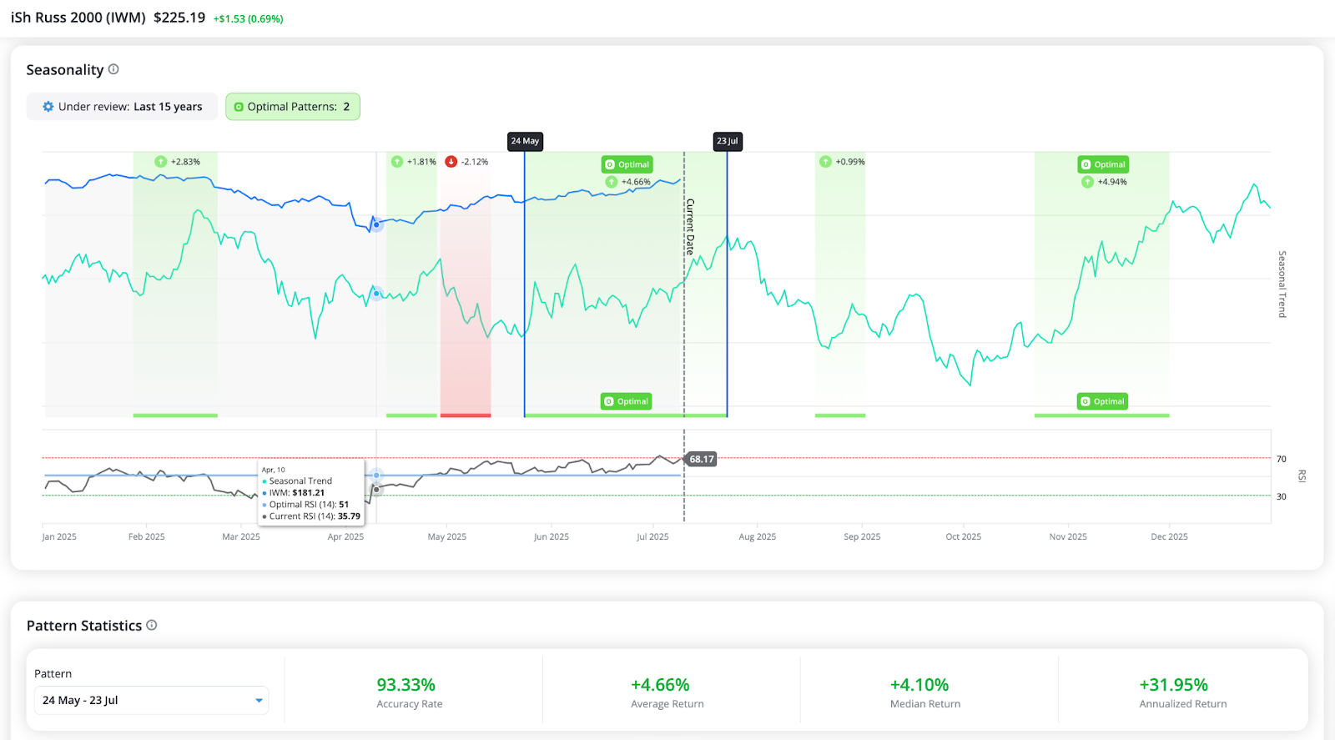The image size is (1335, 740).
Task: Toggle the Optimal Patterns: 2 filter
Action: tap(293, 107)
